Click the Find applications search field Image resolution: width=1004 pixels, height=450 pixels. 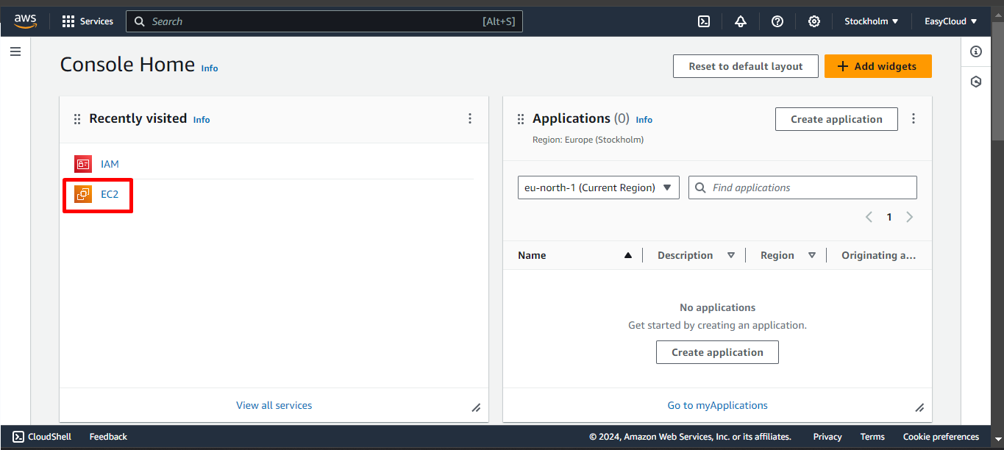[802, 187]
